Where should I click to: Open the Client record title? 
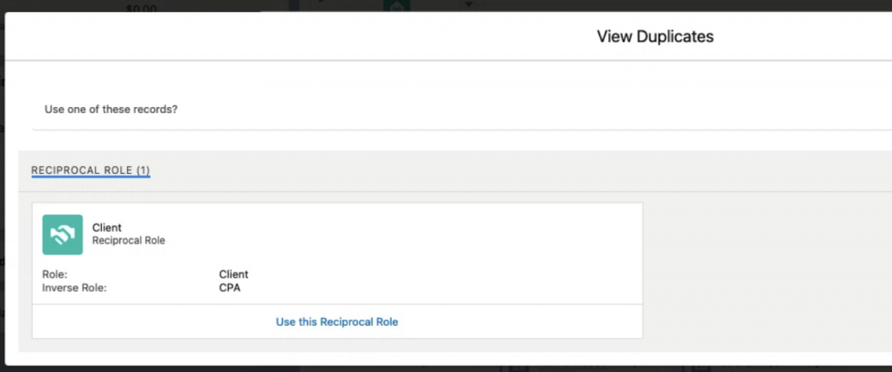tap(107, 228)
